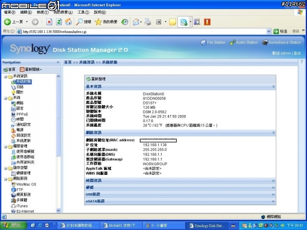Go to IE Home page icon

pos(68,22)
